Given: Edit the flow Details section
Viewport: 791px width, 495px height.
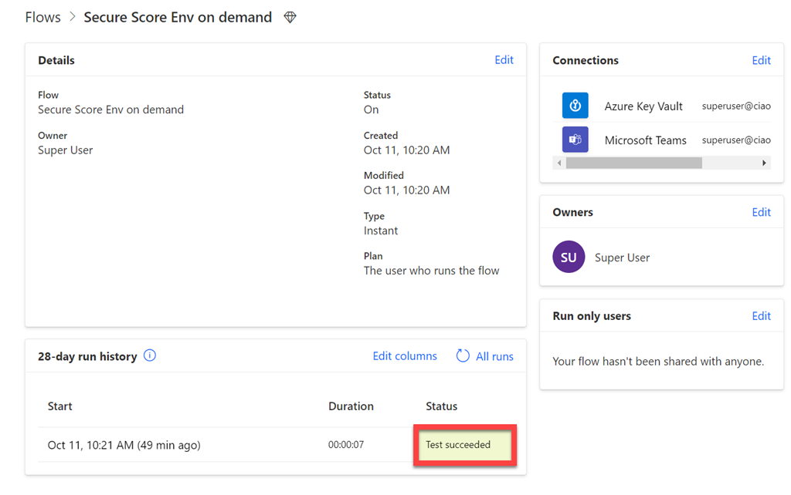Looking at the screenshot, I should point(504,60).
